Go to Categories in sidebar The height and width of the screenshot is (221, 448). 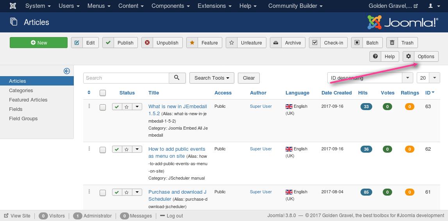[21, 90]
